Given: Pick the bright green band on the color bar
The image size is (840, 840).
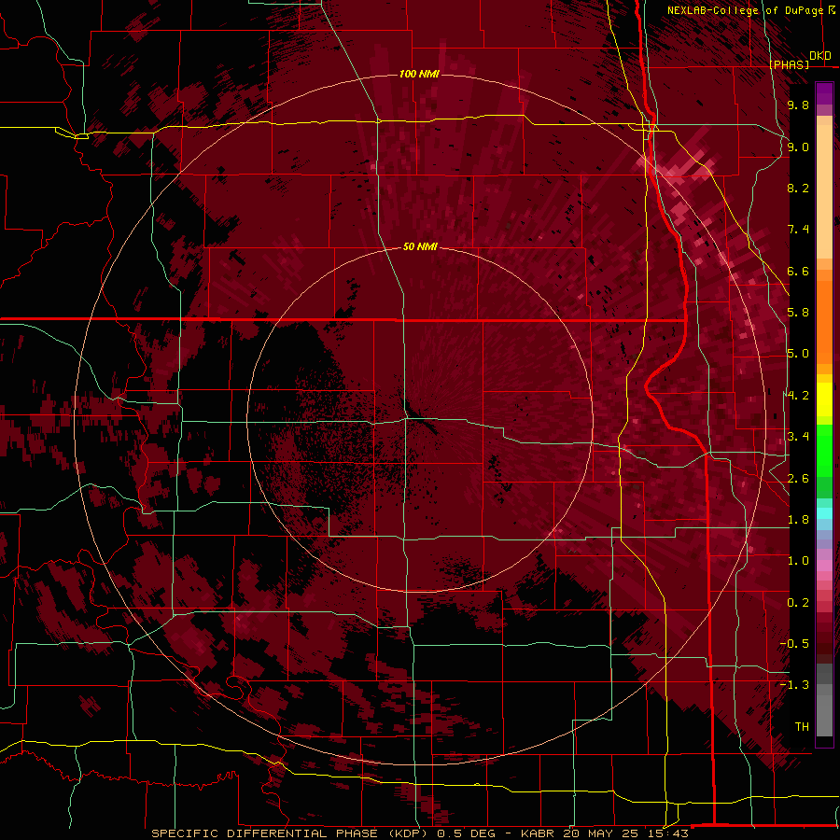Looking at the screenshot, I should (x=824, y=450).
